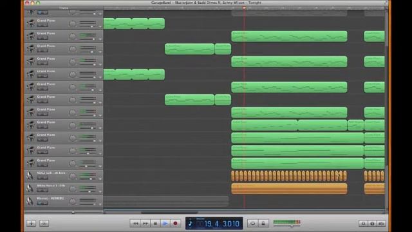Unmute the Electro track
The image size is (412, 232).
(x=40, y=204)
